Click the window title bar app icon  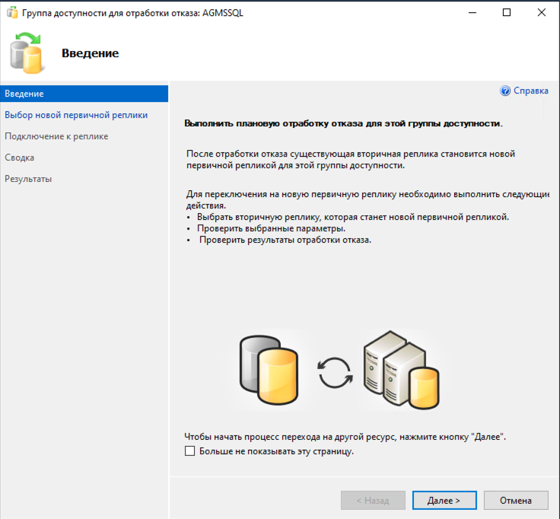click(x=12, y=13)
